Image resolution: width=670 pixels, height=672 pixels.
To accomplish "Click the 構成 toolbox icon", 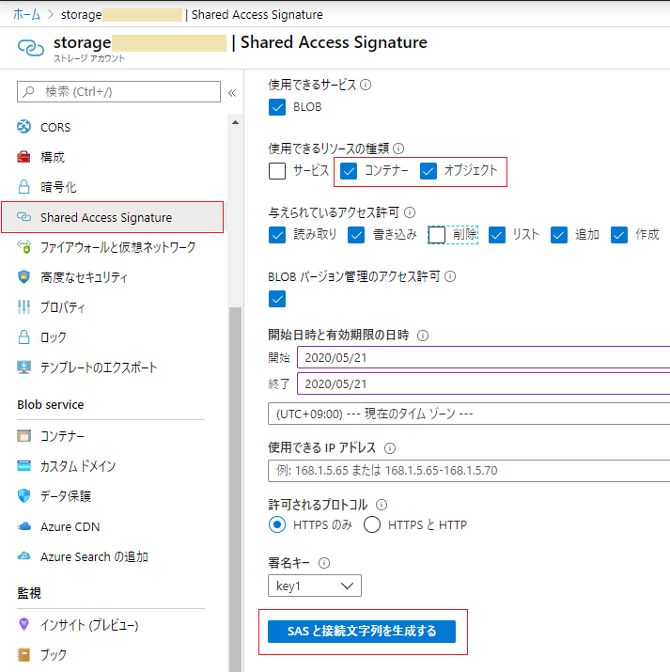I will coord(24,157).
